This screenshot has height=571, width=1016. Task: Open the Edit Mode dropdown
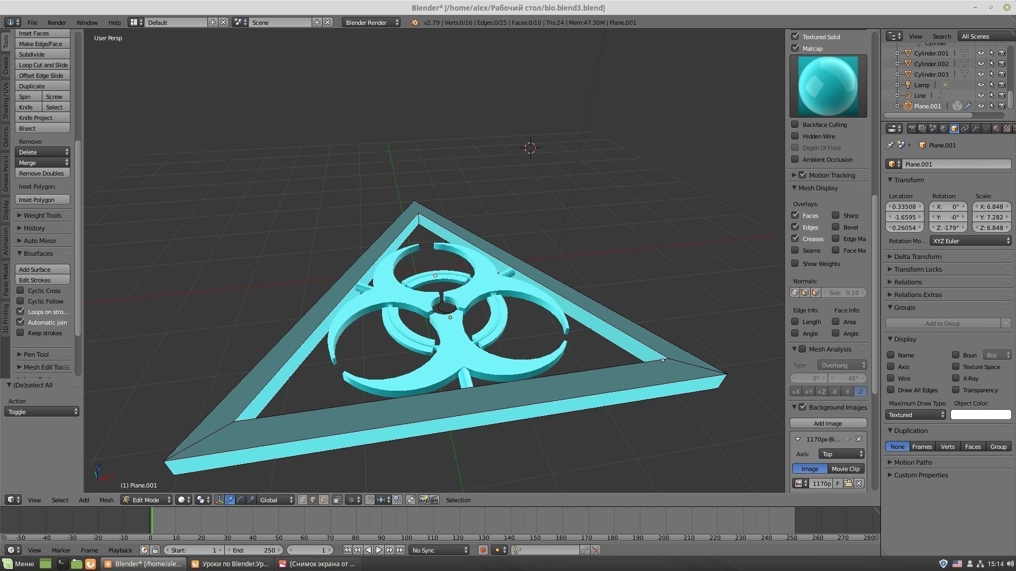coord(147,500)
